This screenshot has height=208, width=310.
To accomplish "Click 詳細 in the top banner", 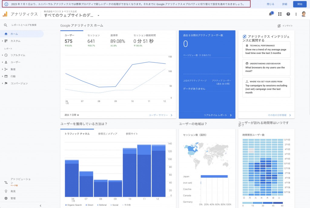I will pyautogui.click(x=285, y=4).
